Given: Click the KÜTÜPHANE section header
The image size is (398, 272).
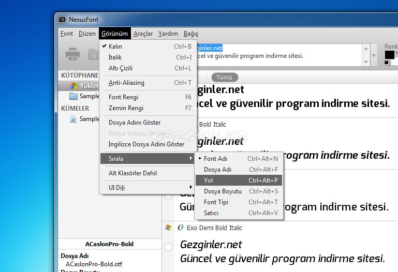Looking at the screenshot, I should (80, 75).
